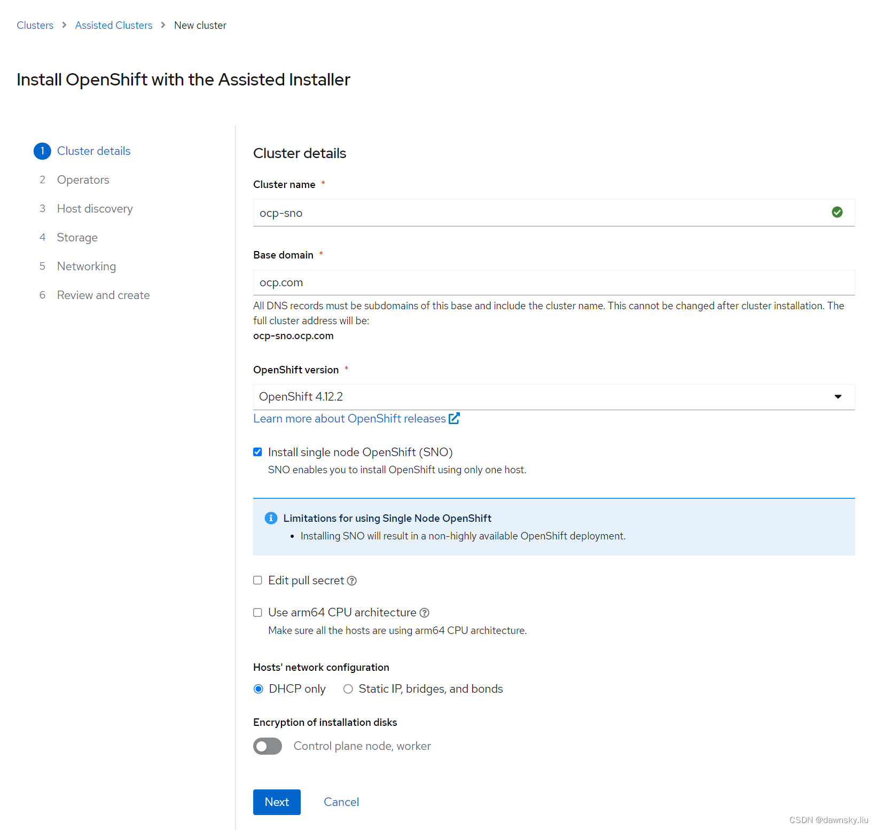Image resolution: width=876 pixels, height=830 pixels.
Task: Open the OpenShift version dropdown
Action: click(x=554, y=397)
